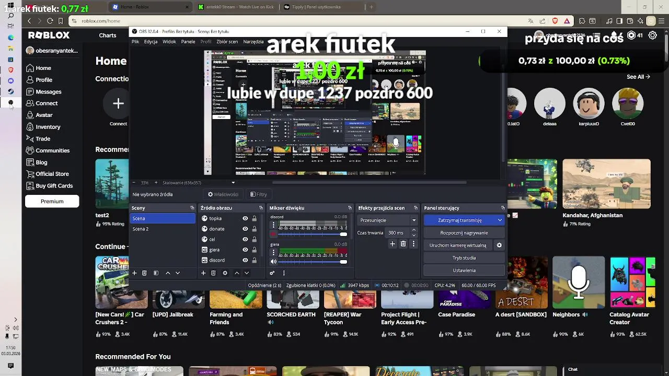Image resolution: width=669 pixels, height=376 pixels.
Task: Hide the cel source
Action: [x=245, y=239]
